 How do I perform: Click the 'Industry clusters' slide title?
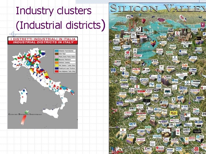pyautogui.click(x=54, y=11)
